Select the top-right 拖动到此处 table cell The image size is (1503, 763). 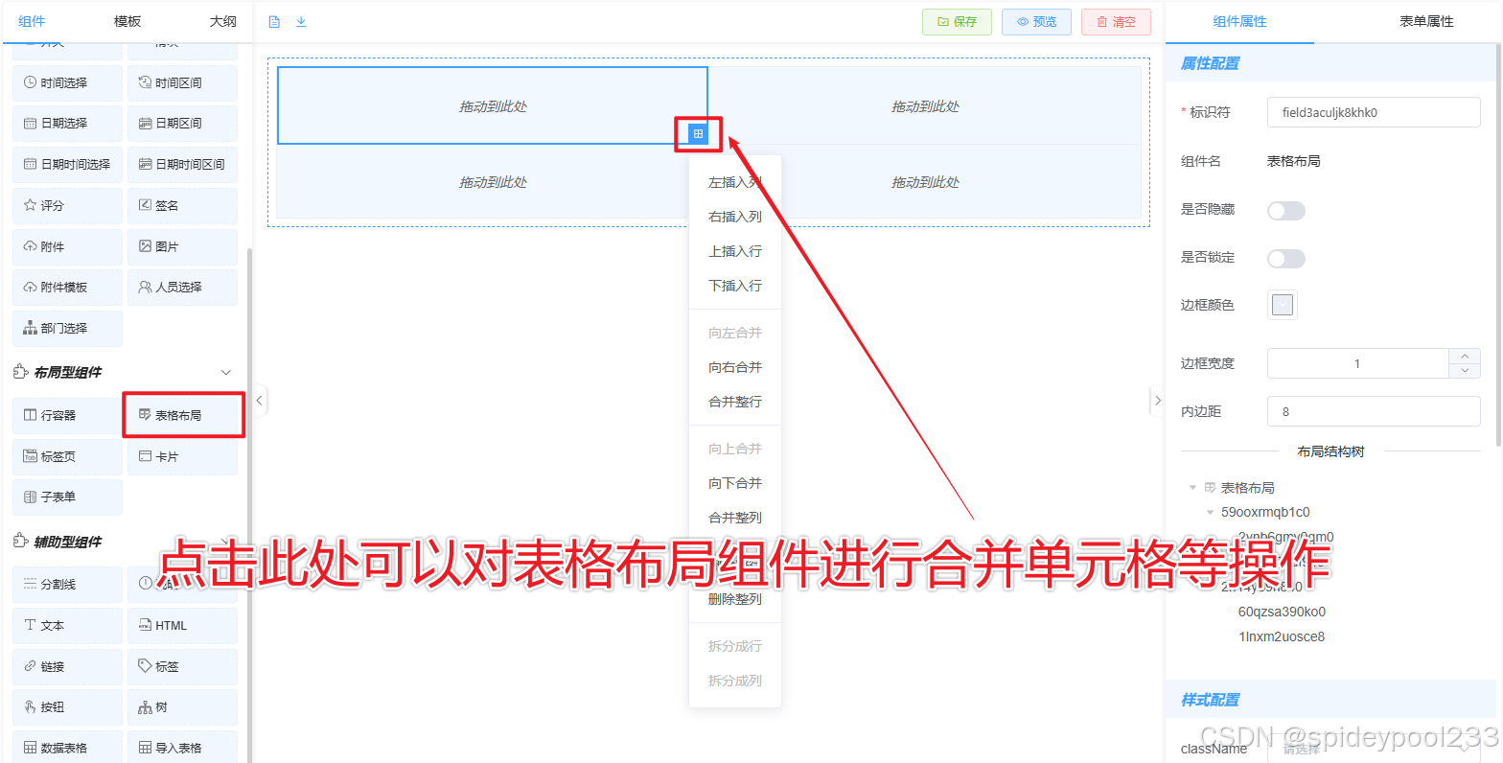pyautogui.click(x=925, y=106)
